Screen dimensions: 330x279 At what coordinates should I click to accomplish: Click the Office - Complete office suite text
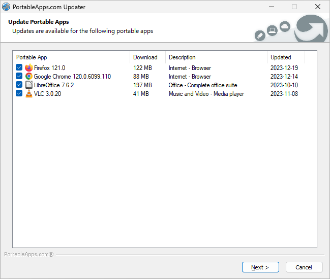click(x=203, y=85)
